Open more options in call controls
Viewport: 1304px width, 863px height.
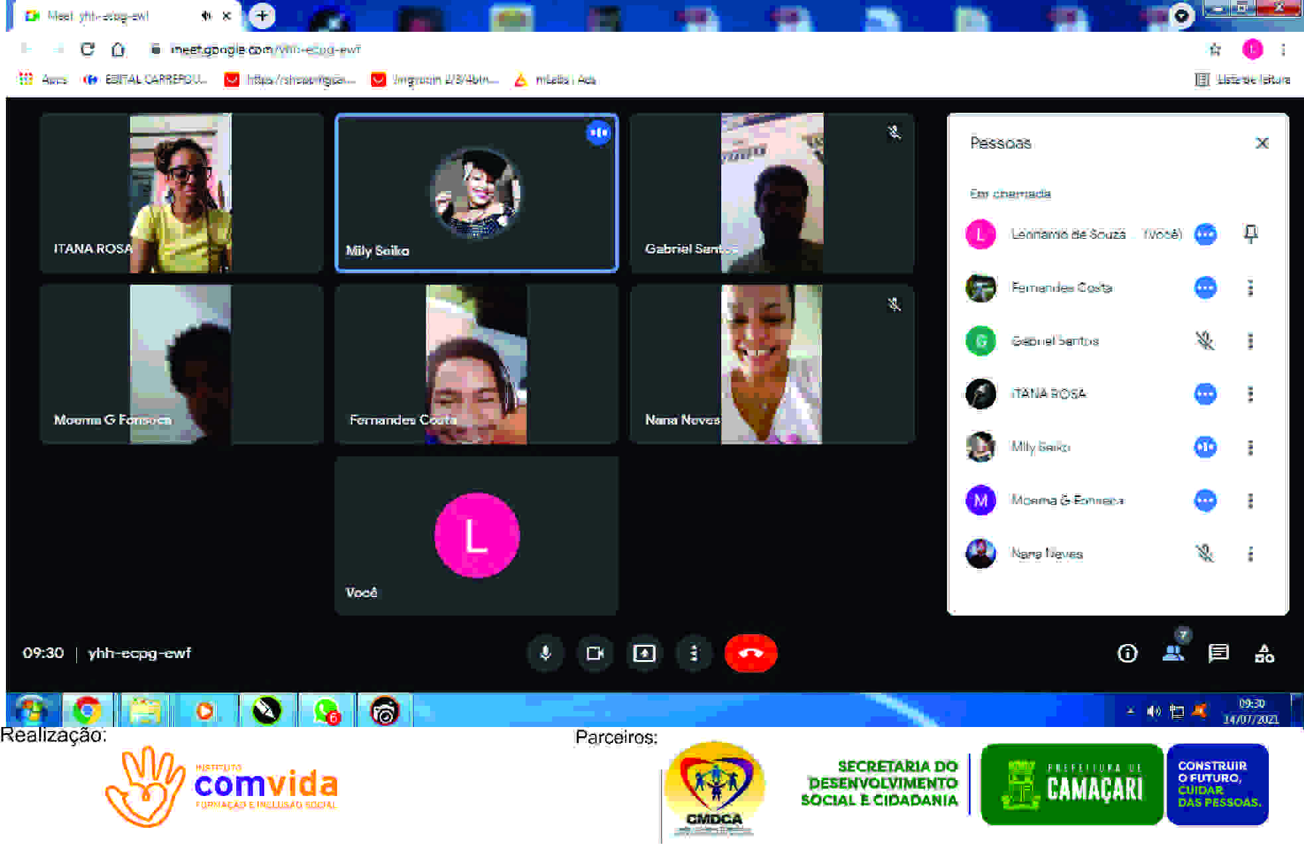[x=693, y=653]
